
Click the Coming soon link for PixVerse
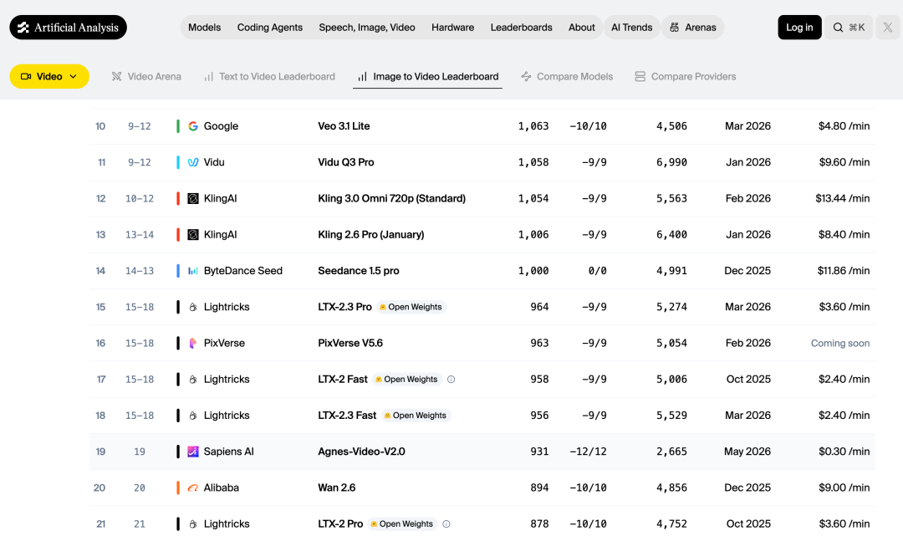pos(840,344)
